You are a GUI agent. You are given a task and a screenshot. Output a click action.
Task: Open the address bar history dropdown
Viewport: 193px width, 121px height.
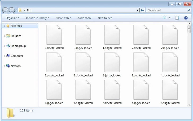[138, 10]
